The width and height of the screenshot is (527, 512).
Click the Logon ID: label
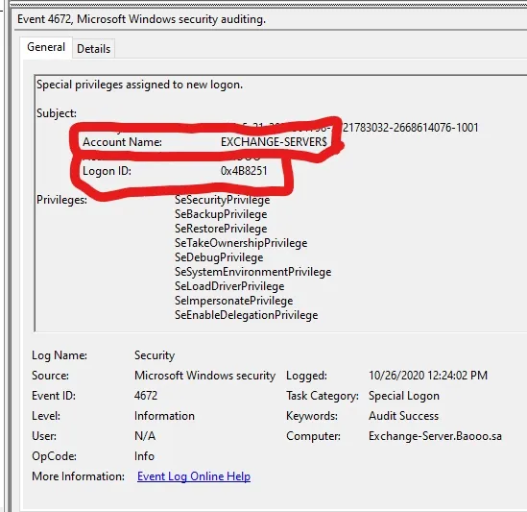[x=107, y=171]
